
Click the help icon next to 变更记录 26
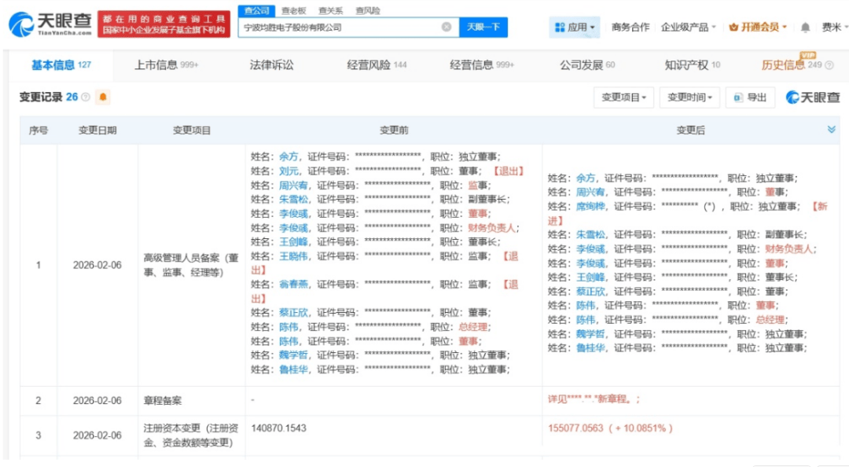pyautogui.click(x=86, y=97)
